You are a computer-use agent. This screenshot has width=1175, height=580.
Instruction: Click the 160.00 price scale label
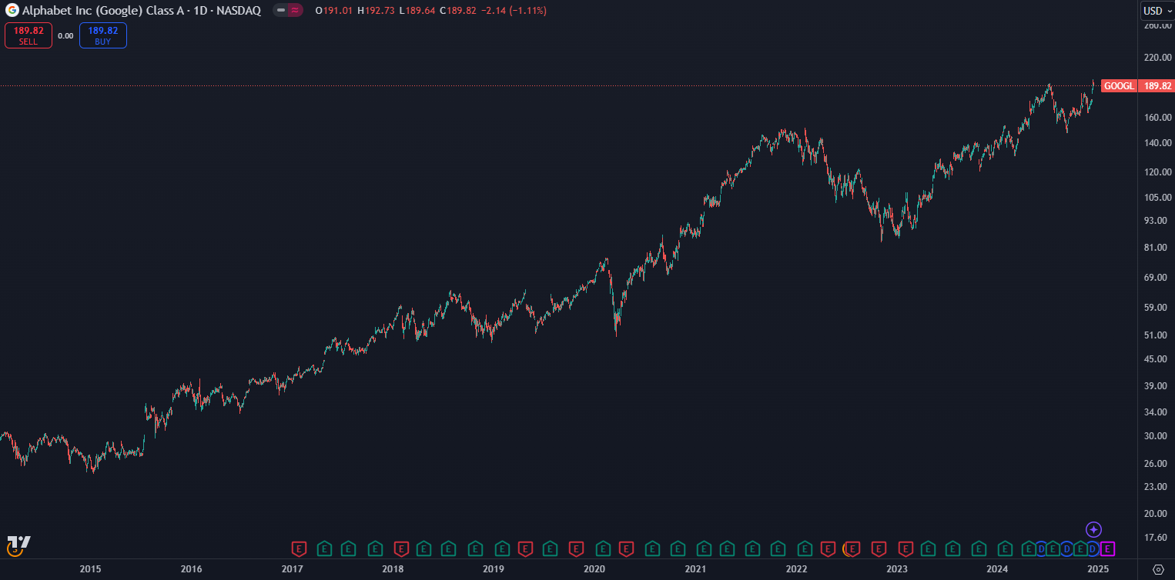(1157, 118)
